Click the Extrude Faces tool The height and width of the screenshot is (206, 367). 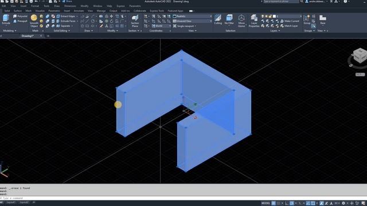coord(67,21)
